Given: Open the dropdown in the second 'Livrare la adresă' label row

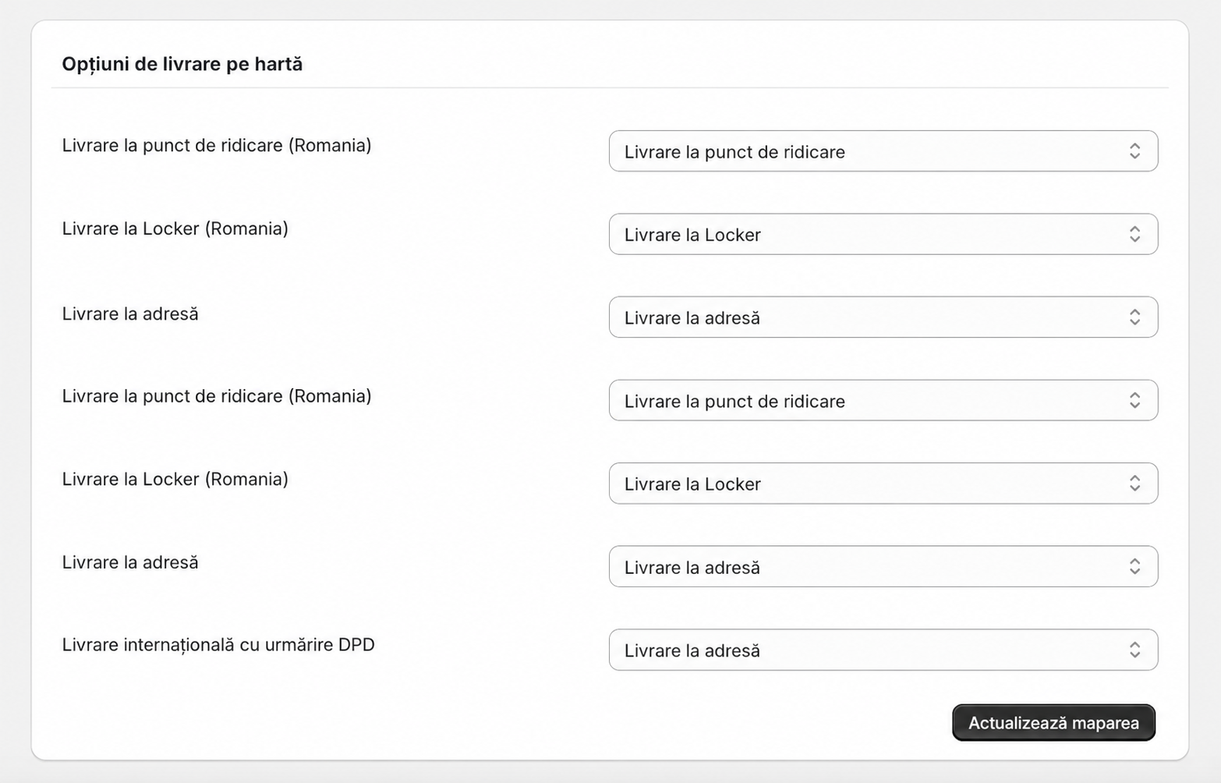Looking at the screenshot, I should (883, 567).
